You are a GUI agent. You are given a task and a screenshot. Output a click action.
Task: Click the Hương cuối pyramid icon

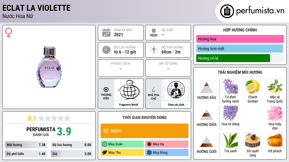[x=207, y=142]
